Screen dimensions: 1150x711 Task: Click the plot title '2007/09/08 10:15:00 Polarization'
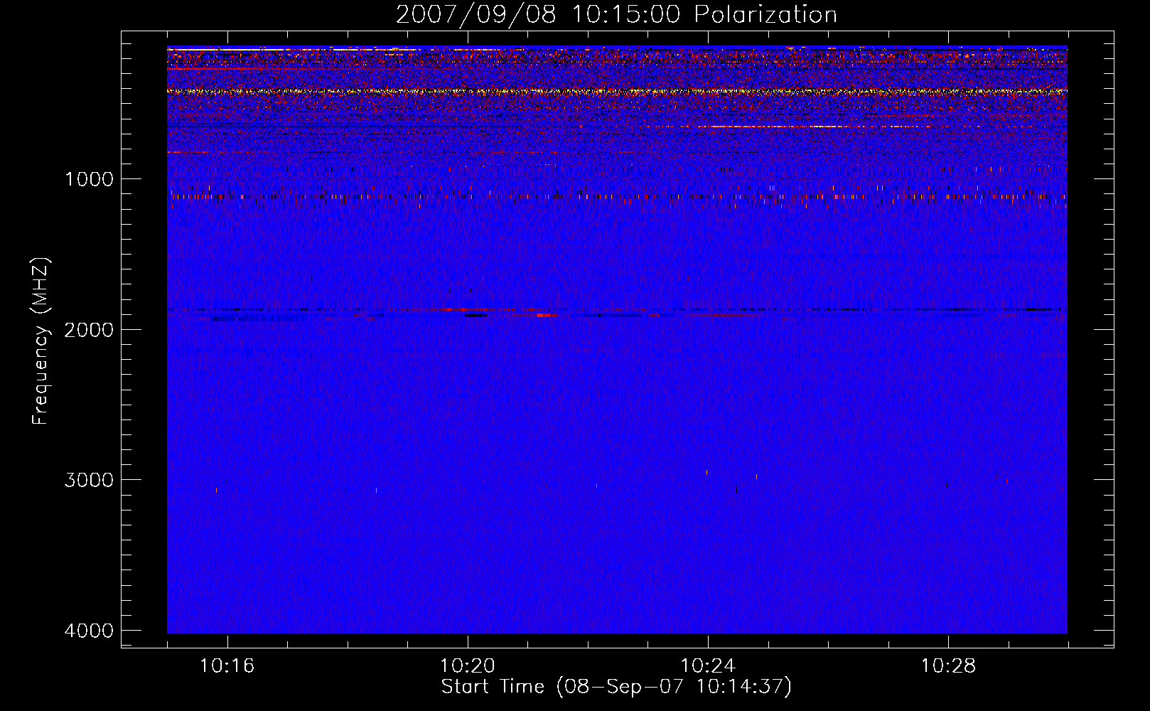pyautogui.click(x=616, y=14)
